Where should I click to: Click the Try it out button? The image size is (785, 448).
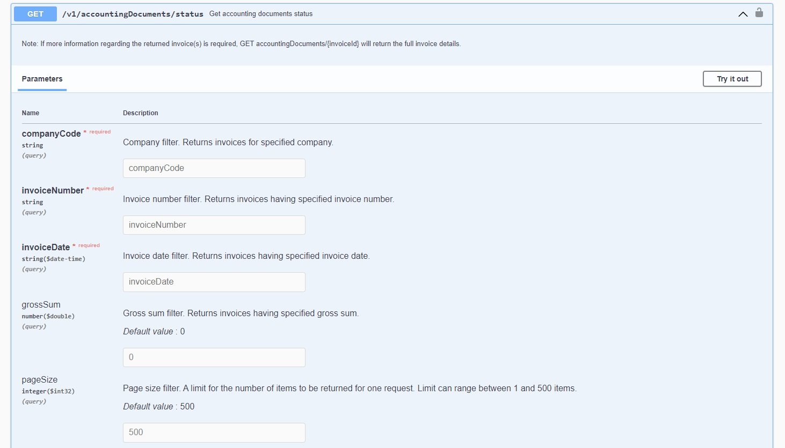[732, 79]
